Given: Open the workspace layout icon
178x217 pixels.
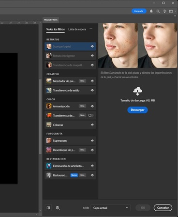Looking at the screenshot, I should pyautogui.click(x=171, y=11).
